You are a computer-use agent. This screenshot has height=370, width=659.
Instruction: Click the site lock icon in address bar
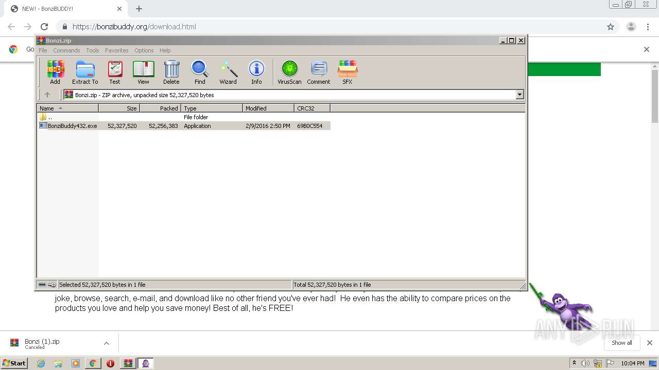point(64,27)
